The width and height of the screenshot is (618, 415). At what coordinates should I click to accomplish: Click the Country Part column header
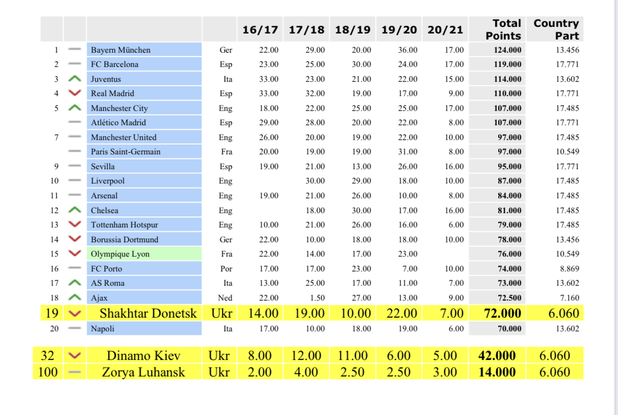(x=556, y=30)
